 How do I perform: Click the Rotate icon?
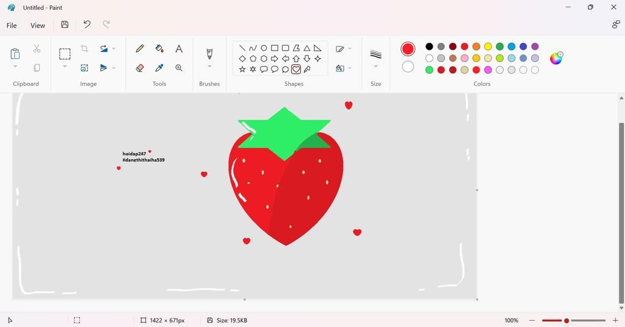[x=104, y=49]
